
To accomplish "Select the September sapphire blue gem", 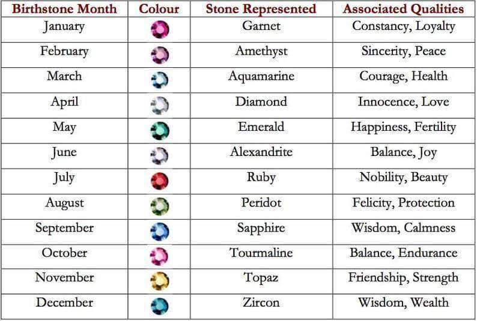I will 160,232.
